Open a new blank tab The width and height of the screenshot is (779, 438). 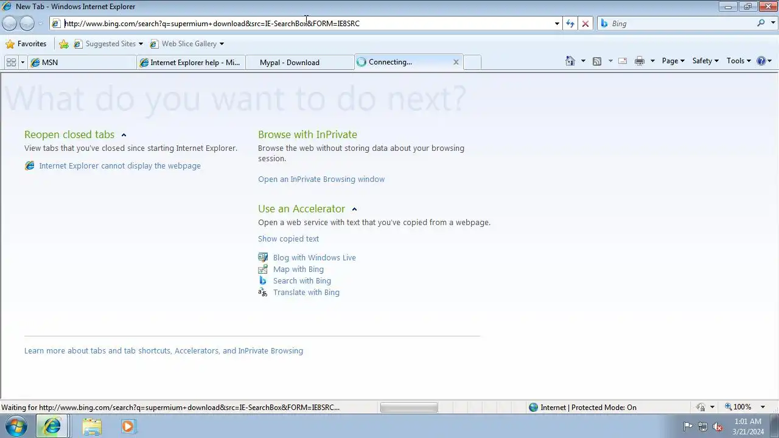pos(472,62)
